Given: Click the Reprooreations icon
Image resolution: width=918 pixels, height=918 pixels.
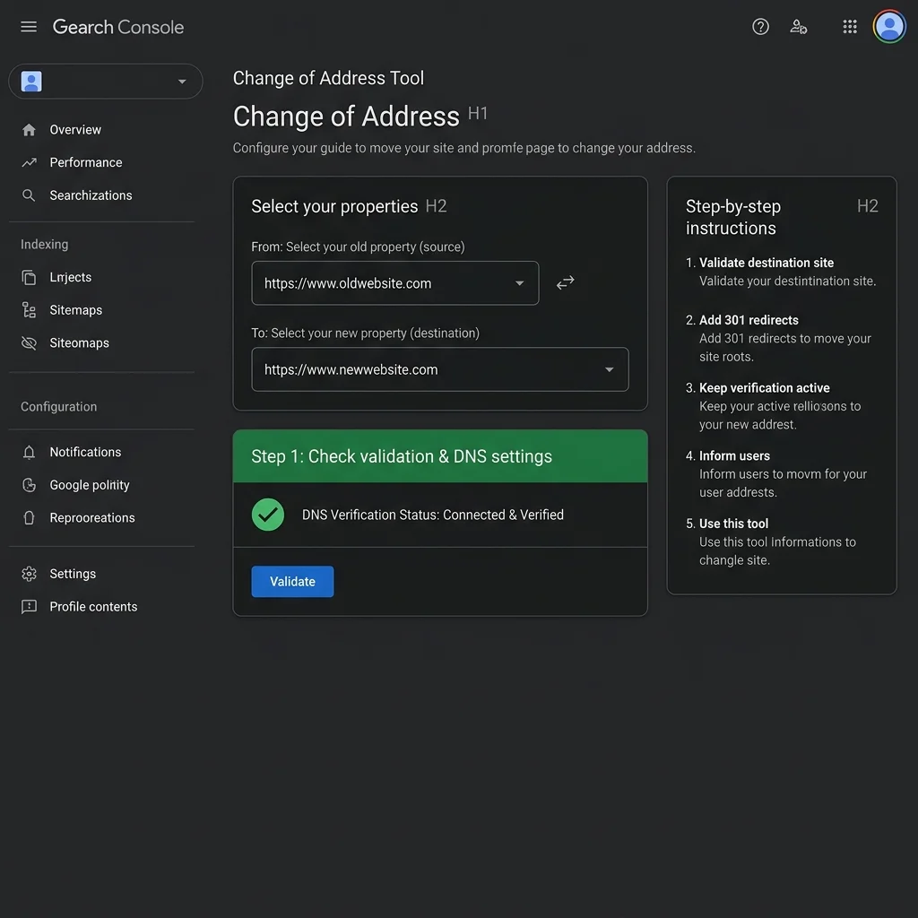Looking at the screenshot, I should pos(29,517).
